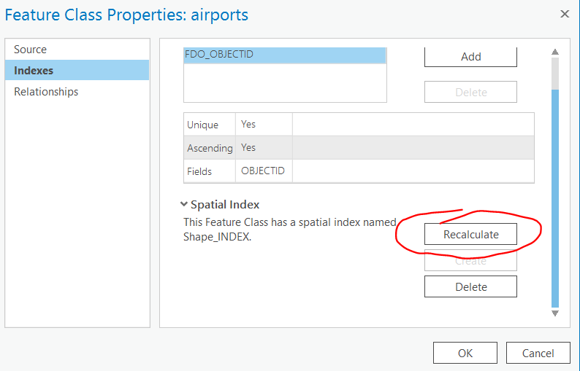The image size is (580, 371).
Task: Click the Unique property Yes value
Action: tap(248, 125)
